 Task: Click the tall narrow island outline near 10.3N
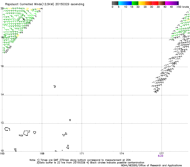[x=68, y=147]
